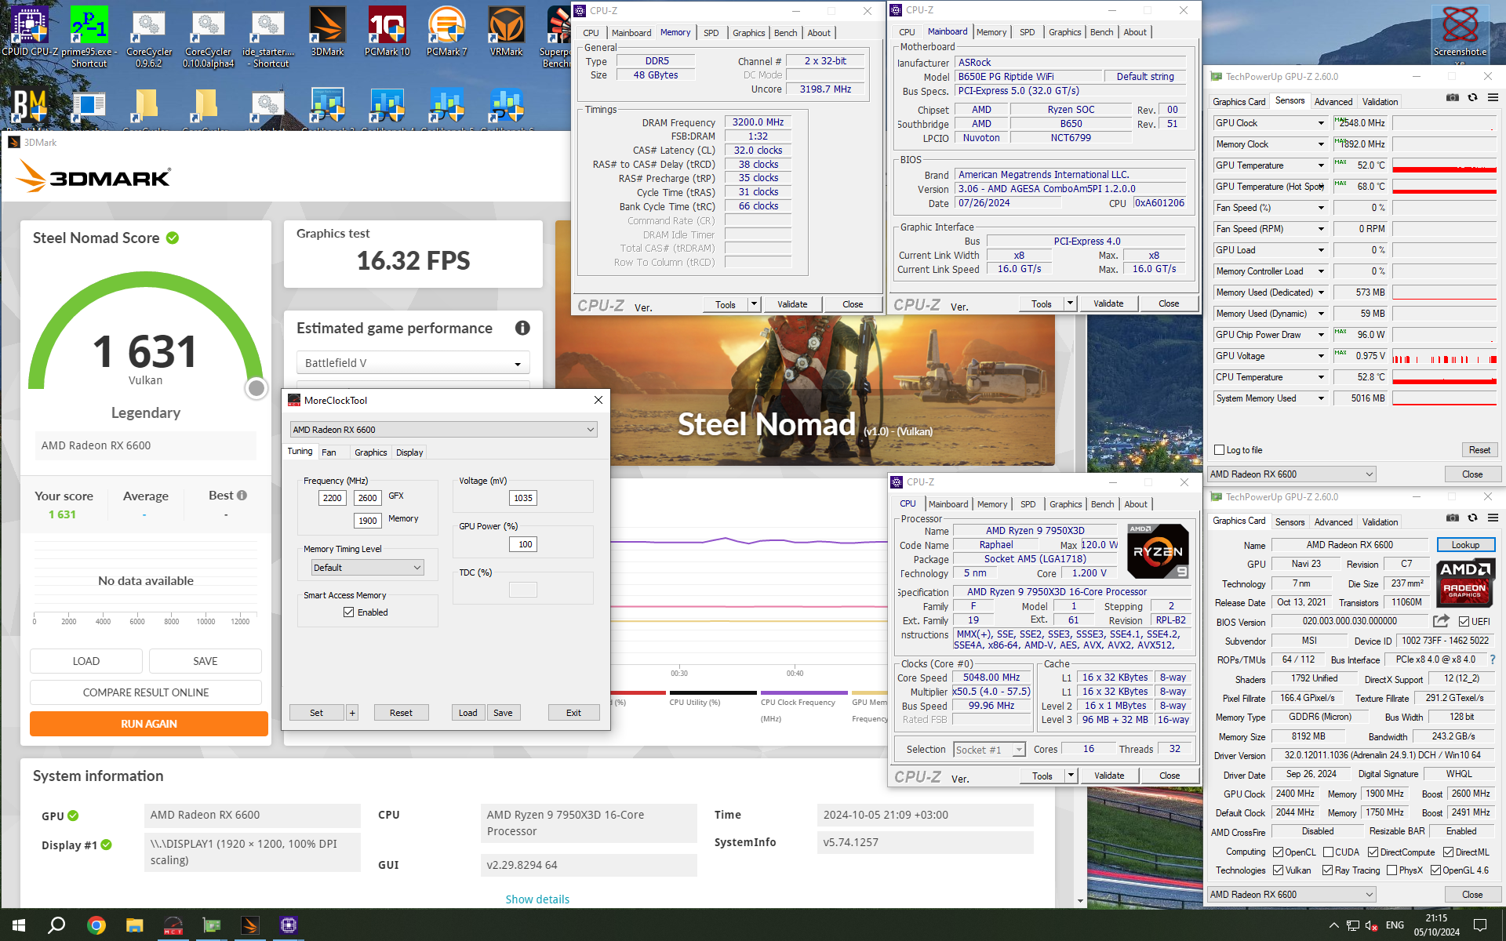Screen dimensions: 1506x941
Task: Click the refresh icon in GPU-Z Sensors window
Action: pos(1472,98)
